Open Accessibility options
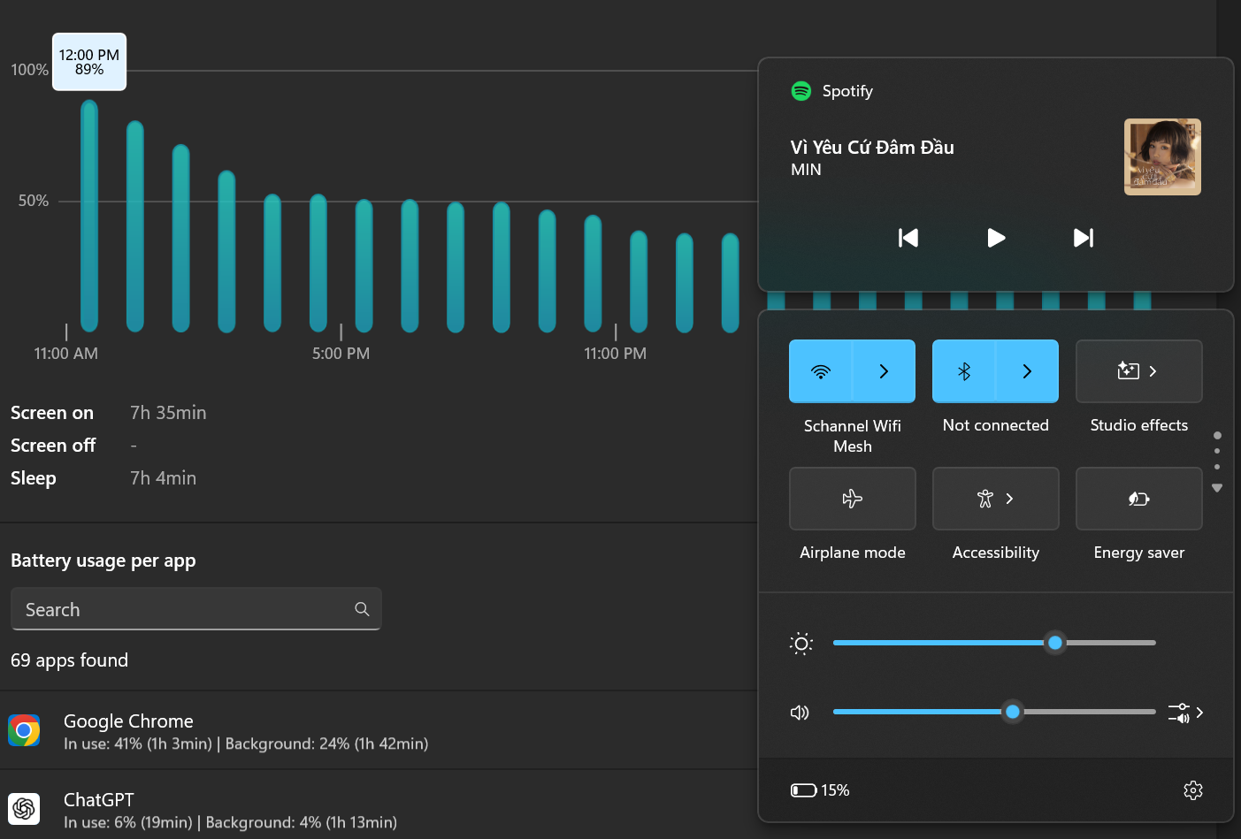 (995, 500)
